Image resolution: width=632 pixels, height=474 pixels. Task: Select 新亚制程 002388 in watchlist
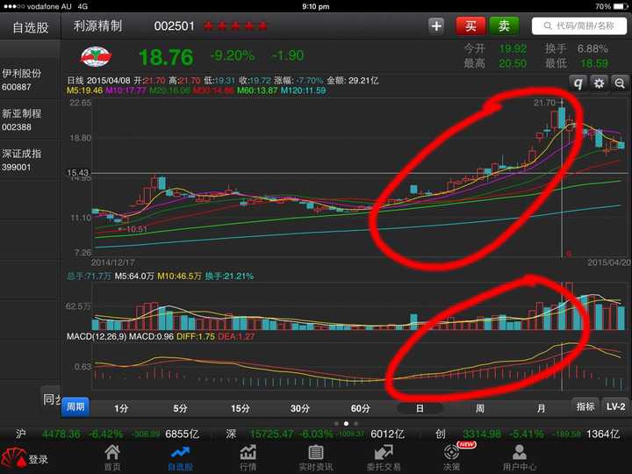point(30,119)
